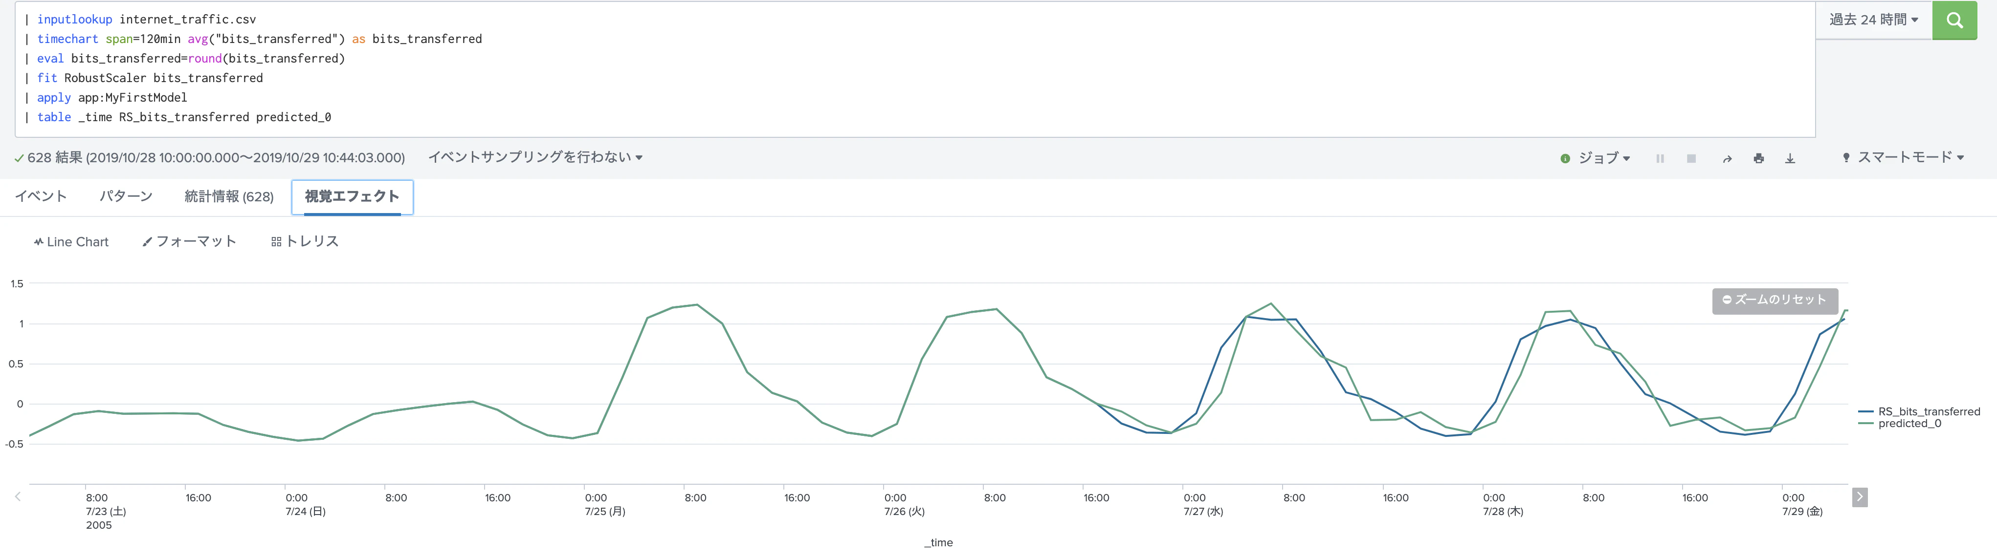Image resolution: width=1997 pixels, height=559 pixels.
Task: Stop the search job
Action: coord(1691,158)
